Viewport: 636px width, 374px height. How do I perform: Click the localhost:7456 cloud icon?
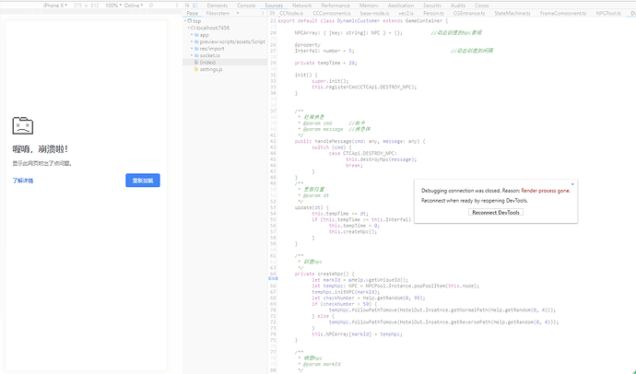tap(192, 28)
